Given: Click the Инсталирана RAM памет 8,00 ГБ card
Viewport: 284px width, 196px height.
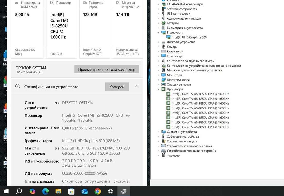Looking at the screenshot, I should tap(27, 29).
